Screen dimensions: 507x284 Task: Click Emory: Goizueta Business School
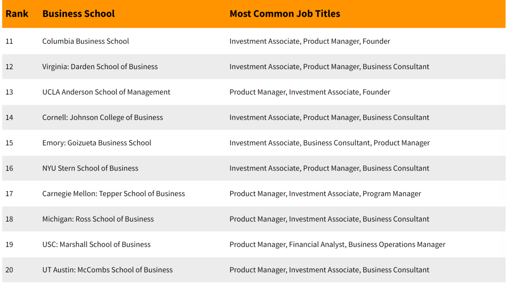coord(97,143)
